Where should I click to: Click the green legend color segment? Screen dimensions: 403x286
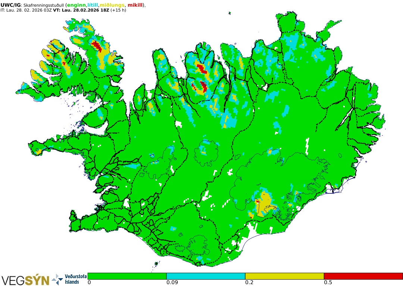point(127,276)
